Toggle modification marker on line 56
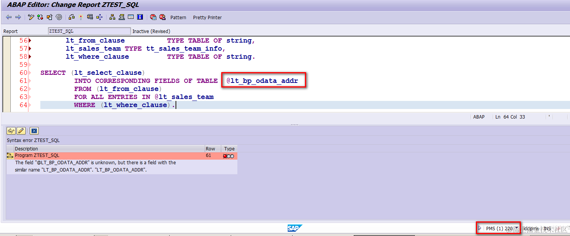 click(x=30, y=41)
